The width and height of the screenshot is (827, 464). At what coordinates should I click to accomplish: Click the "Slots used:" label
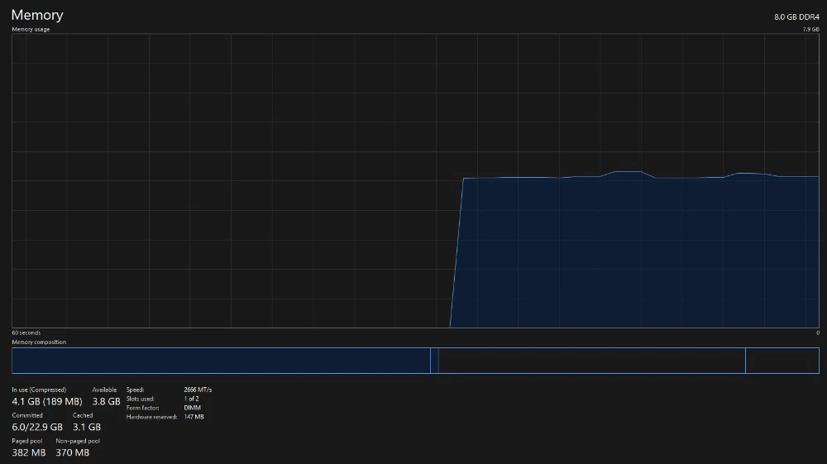(x=141, y=399)
